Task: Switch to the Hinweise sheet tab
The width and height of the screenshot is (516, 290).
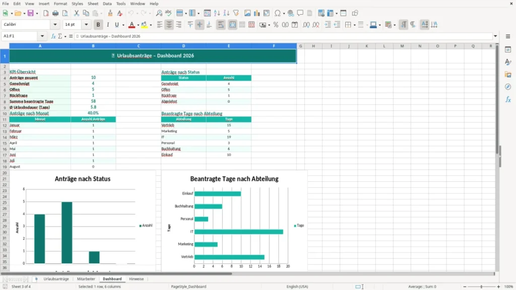Action: click(136, 279)
